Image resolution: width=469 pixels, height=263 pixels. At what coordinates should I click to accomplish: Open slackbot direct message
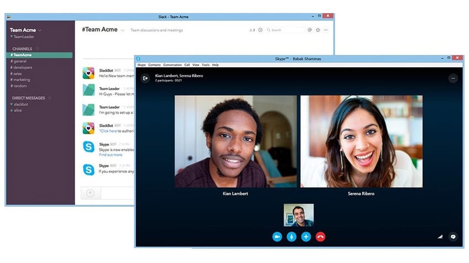coord(19,105)
